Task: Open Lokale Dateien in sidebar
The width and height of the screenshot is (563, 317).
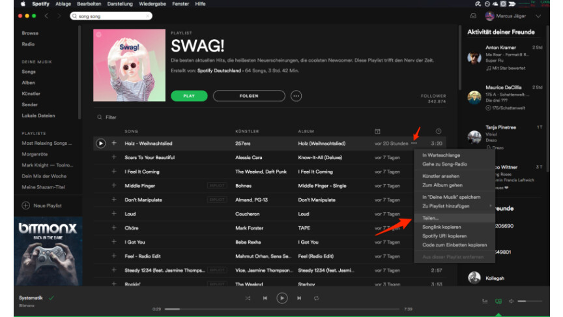Action: point(38,115)
